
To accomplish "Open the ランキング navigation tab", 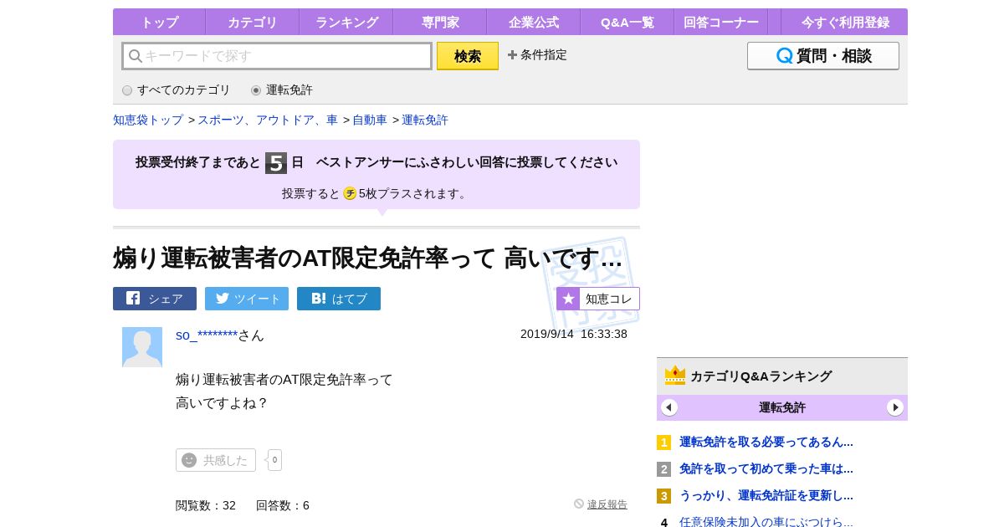I will (x=346, y=22).
